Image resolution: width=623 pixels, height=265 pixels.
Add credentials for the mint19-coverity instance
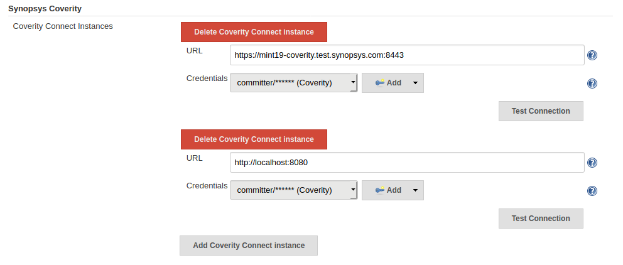393,83
